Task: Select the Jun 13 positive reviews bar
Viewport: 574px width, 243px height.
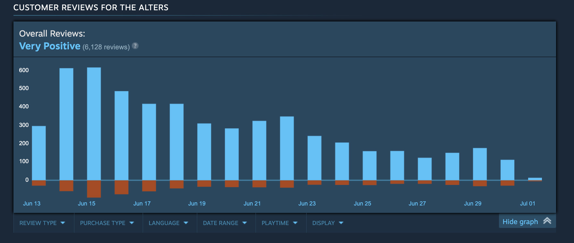Action: 39,153
